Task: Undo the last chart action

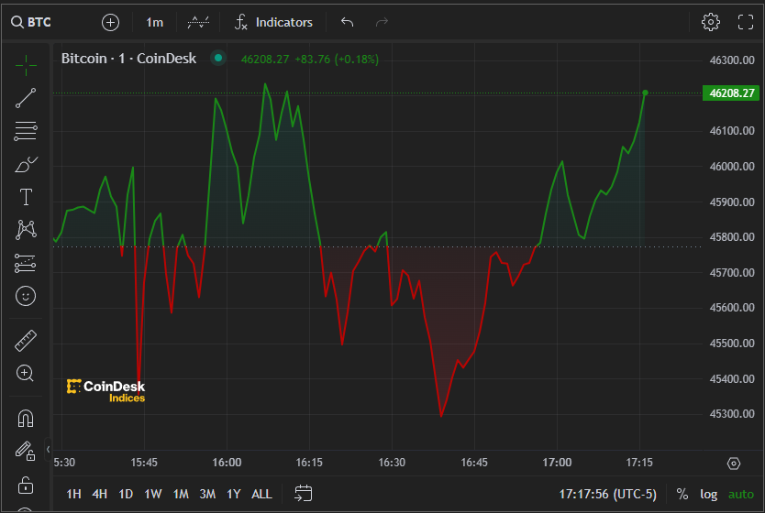Action: [348, 22]
